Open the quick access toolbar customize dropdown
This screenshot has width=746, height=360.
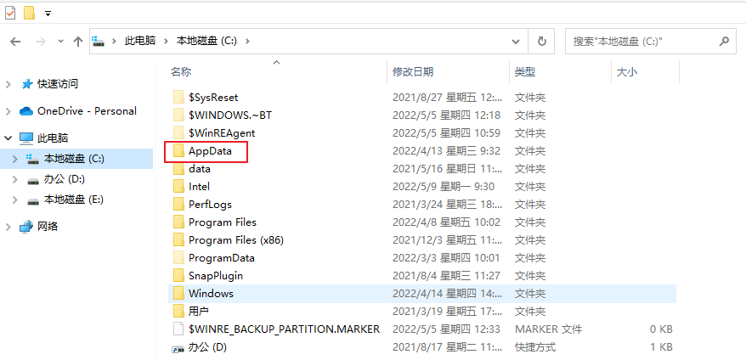pyautogui.click(x=48, y=14)
